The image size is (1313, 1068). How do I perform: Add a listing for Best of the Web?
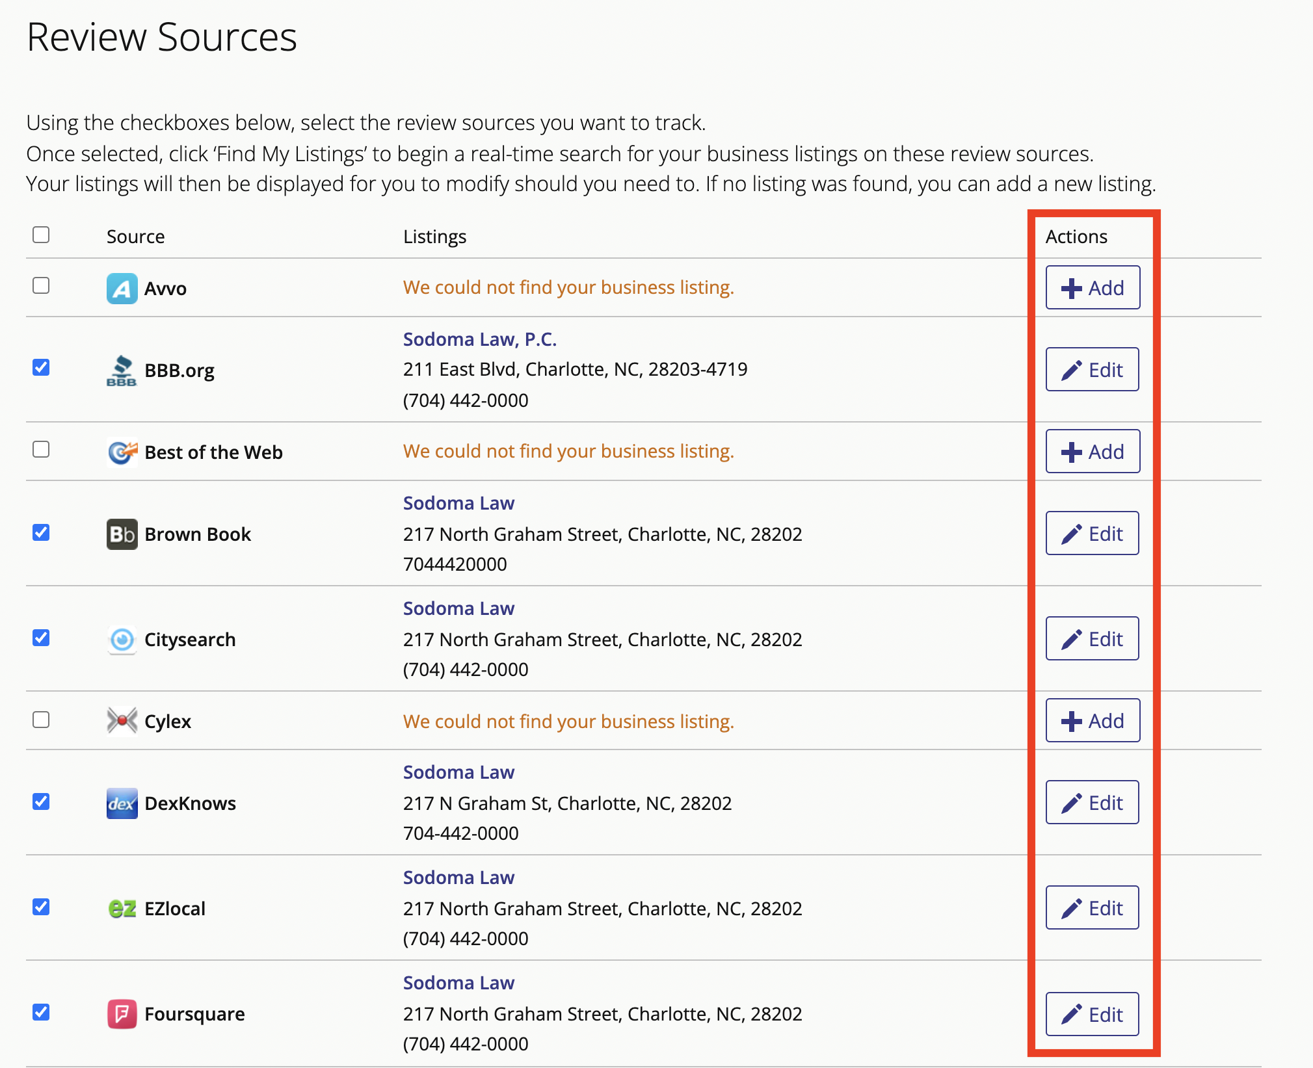(x=1093, y=451)
